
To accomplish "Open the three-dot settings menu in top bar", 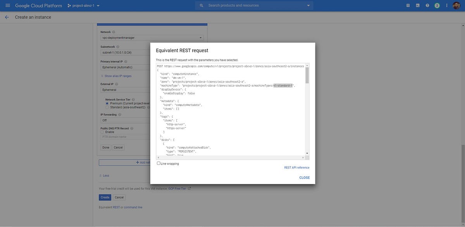I will 446,5.
